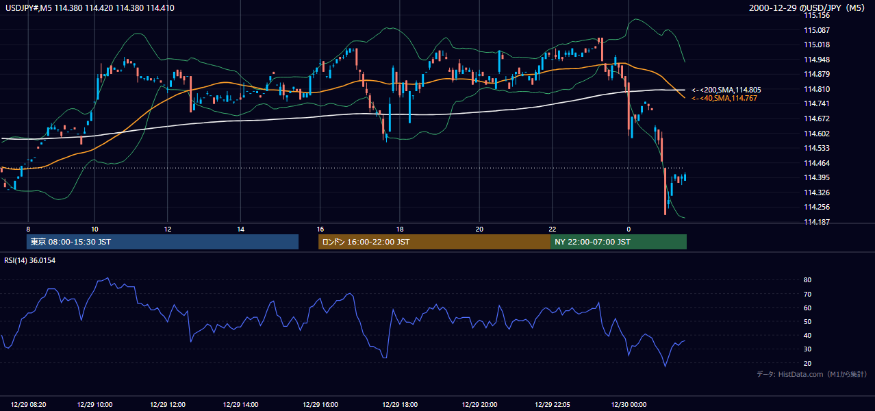
Task: Click the 12/30 00:00 time label
Action: (629, 404)
